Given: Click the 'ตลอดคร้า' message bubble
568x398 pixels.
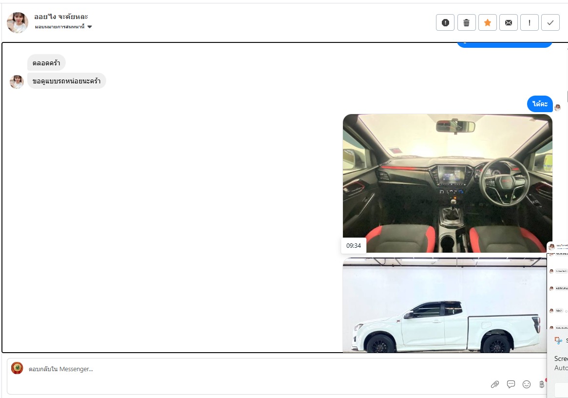Looking at the screenshot, I should click(46, 63).
